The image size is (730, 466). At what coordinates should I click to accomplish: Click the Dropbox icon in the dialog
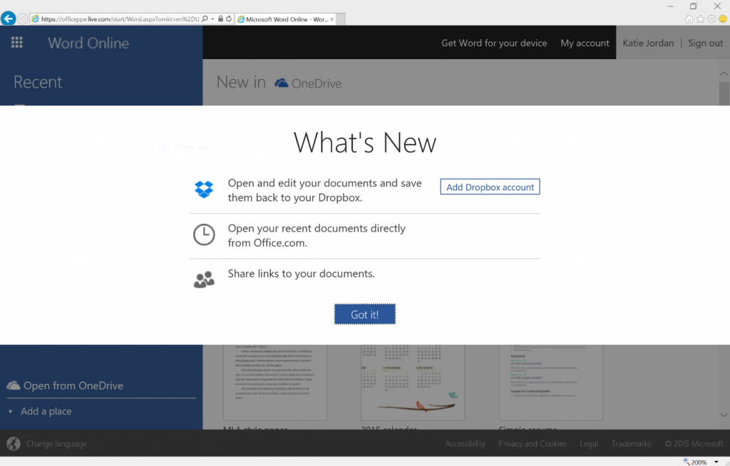tap(205, 190)
